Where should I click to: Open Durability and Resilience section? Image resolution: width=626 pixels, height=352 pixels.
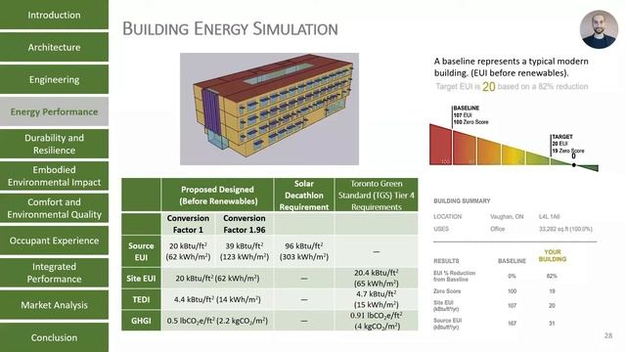click(54, 144)
